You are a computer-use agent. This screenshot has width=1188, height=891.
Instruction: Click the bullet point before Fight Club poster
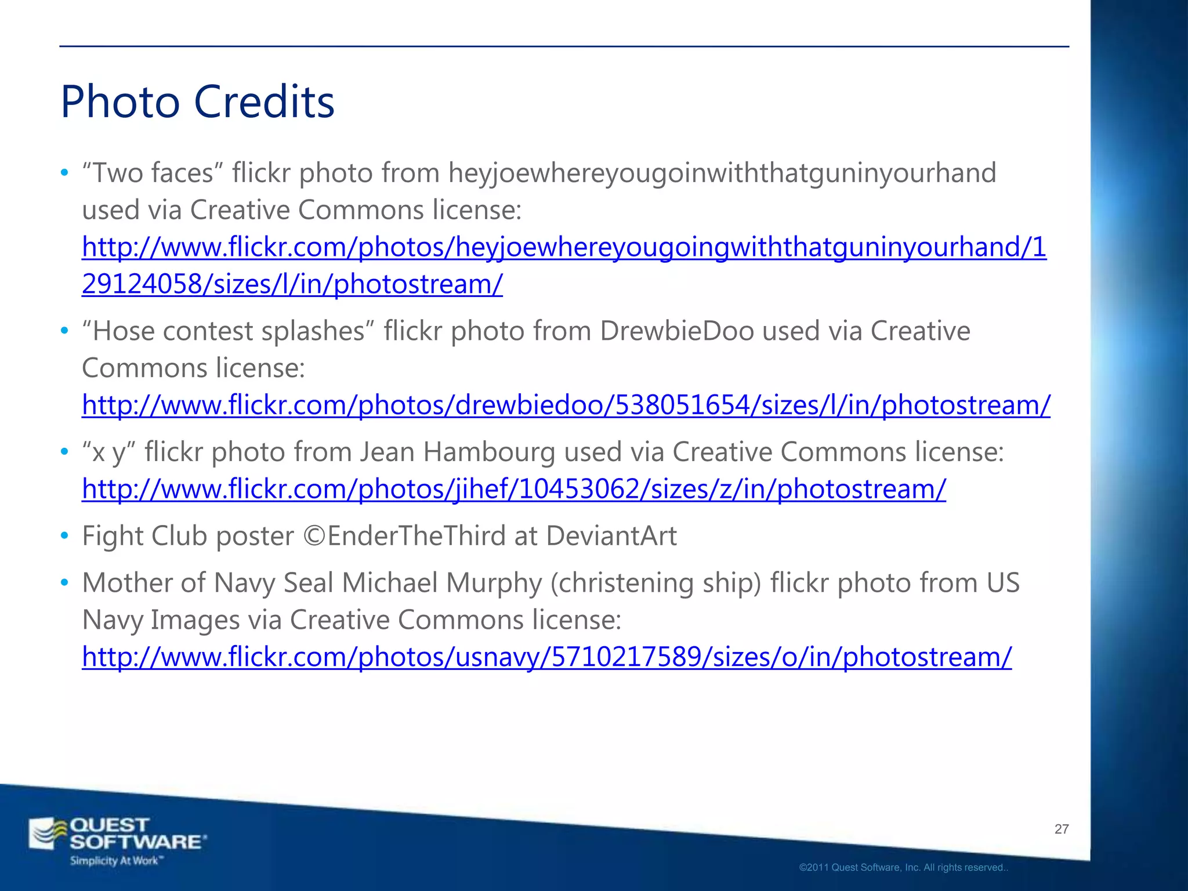pos(65,536)
